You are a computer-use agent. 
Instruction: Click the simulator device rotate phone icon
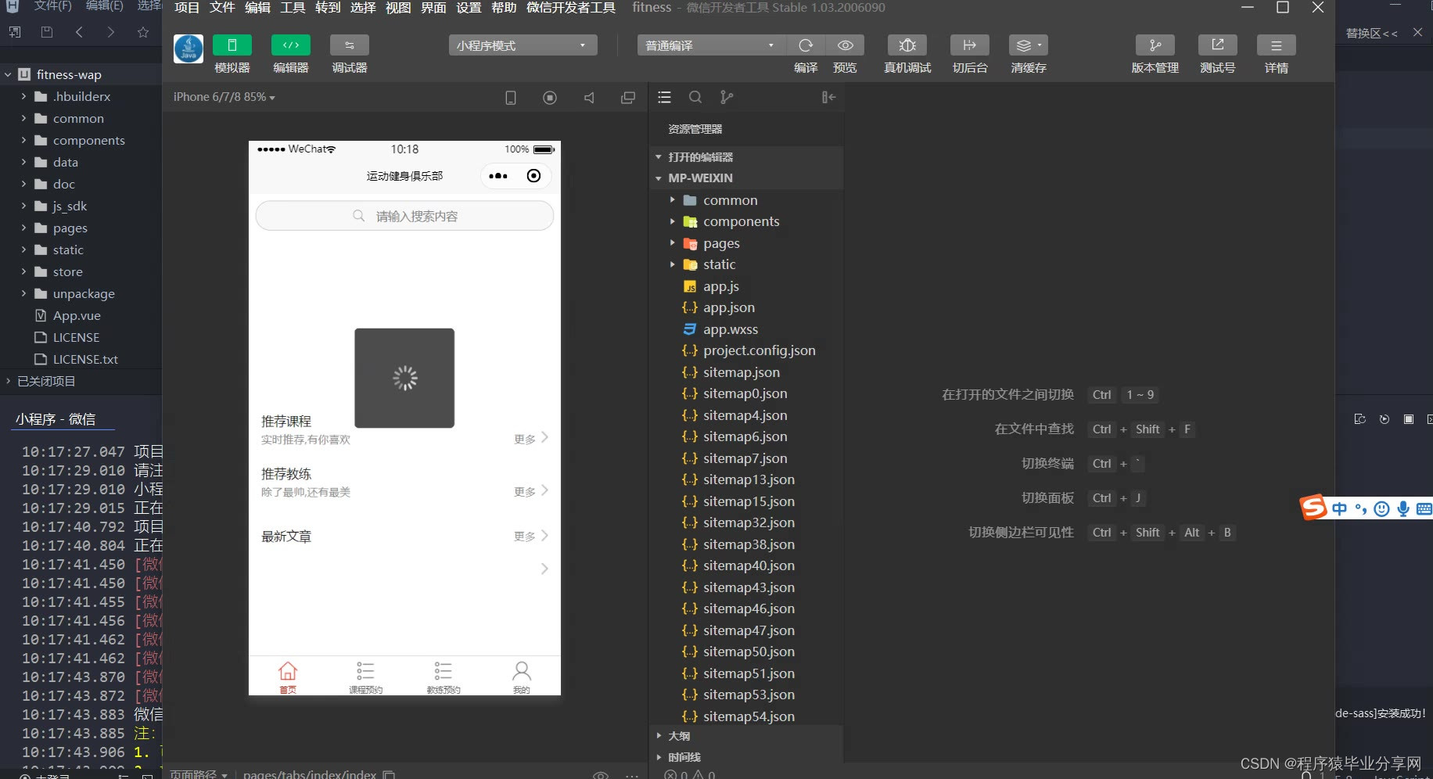tap(511, 98)
